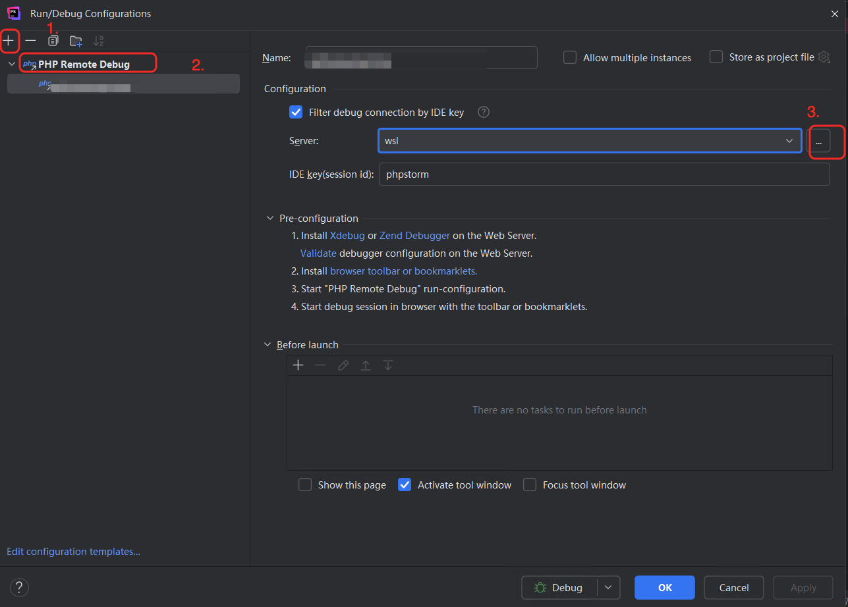Collapse the PHP Remote Debug tree node

click(x=12, y=64)
